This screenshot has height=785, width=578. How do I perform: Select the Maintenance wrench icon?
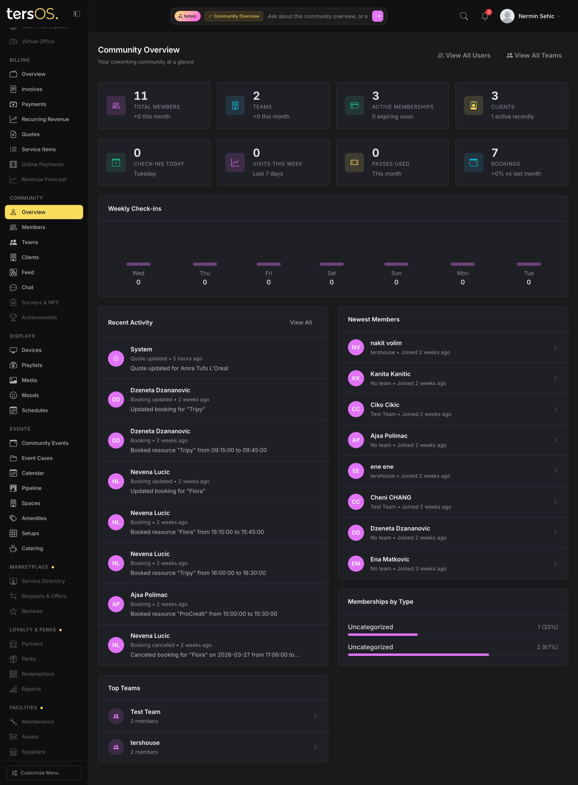13,721
